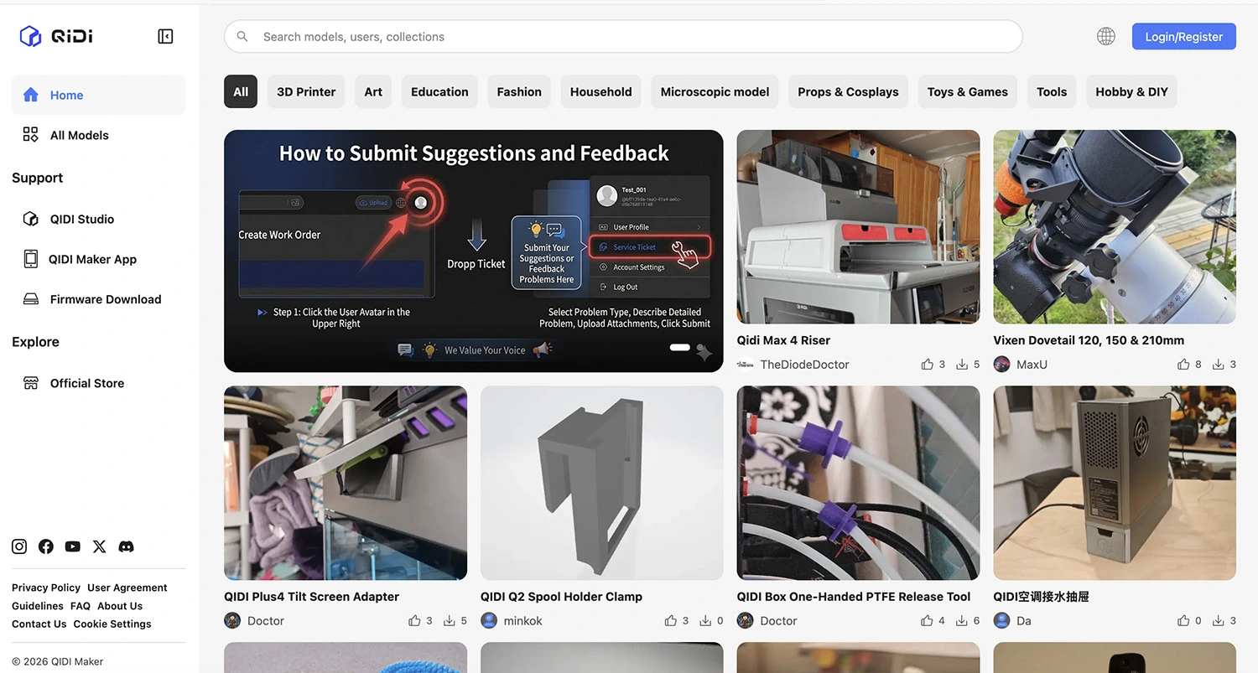Viewport: 1258px width, 673px height.
Task: Filter by Tools category
Action: click(1052, 92)
